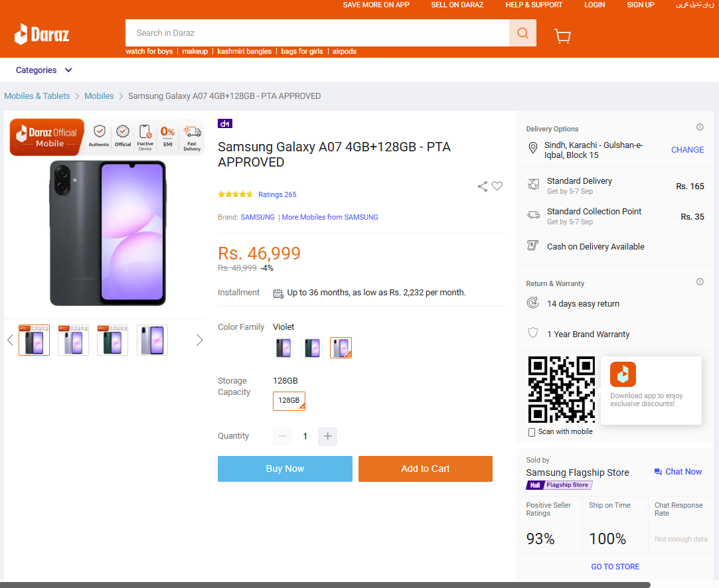Click the Standard Delivery package icon
The height and width of the screenshot is (588, 719).
click(533, 184)
